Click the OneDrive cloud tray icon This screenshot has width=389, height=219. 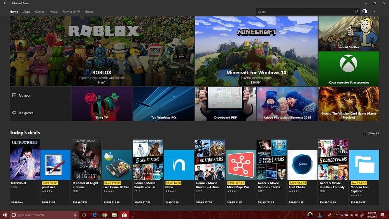pyautogui.click(x=347, y=215)
